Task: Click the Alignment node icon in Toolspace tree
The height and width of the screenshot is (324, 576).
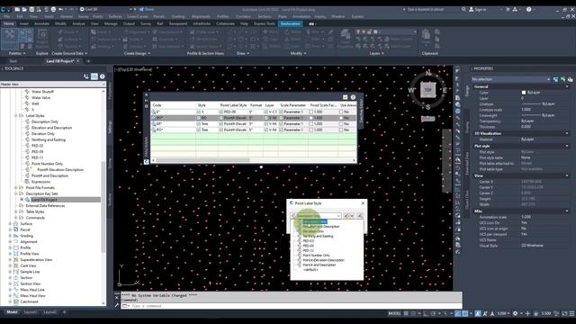Action: click(16, 242)
